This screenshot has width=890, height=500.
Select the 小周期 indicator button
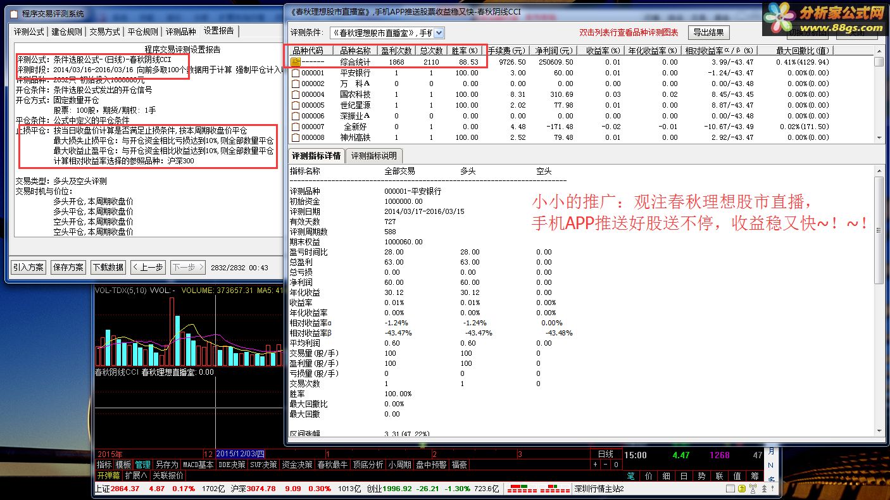[400, 465]
